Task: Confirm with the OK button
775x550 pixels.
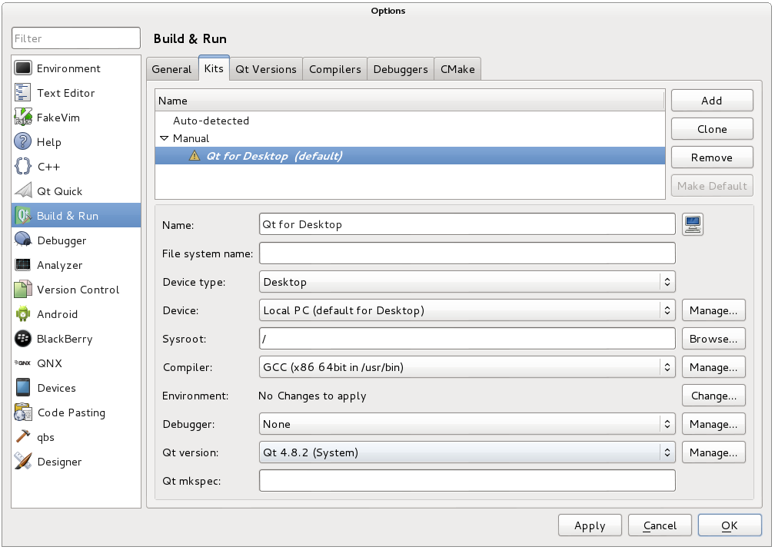Action: 730,525
